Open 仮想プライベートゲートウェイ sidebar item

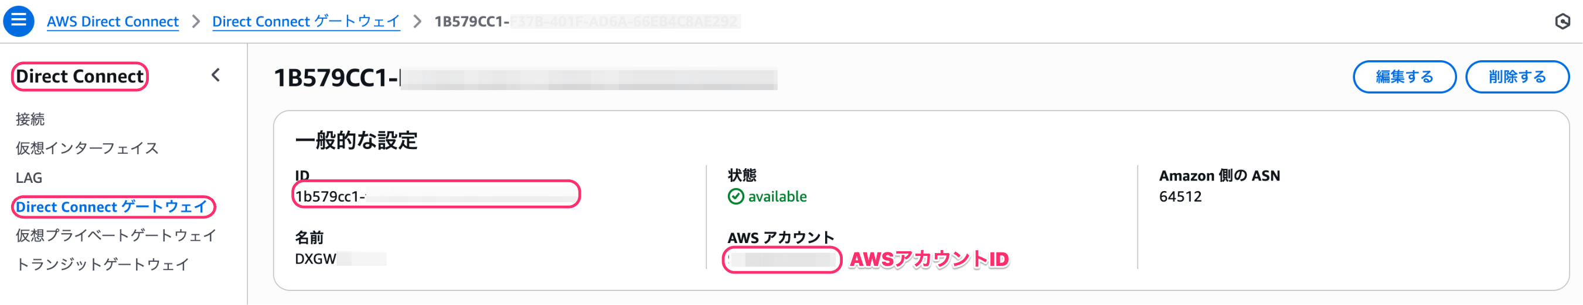pyautogui.click(x=116, y=236)
